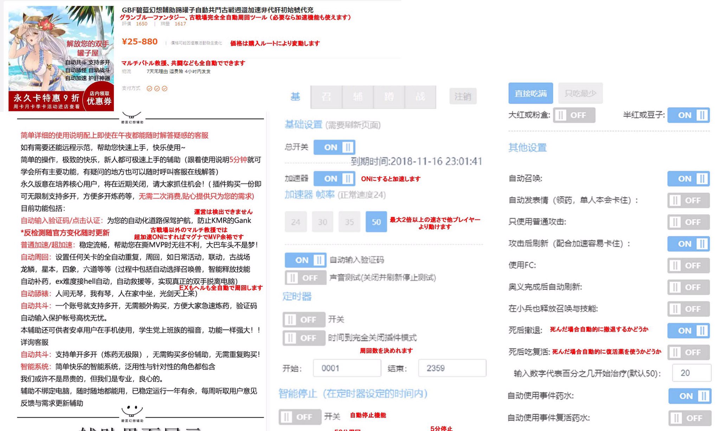Image resolution: width=720 pixels, height=431 pixels.
Task: Click the 定时器 section heading
Action: 297,296
